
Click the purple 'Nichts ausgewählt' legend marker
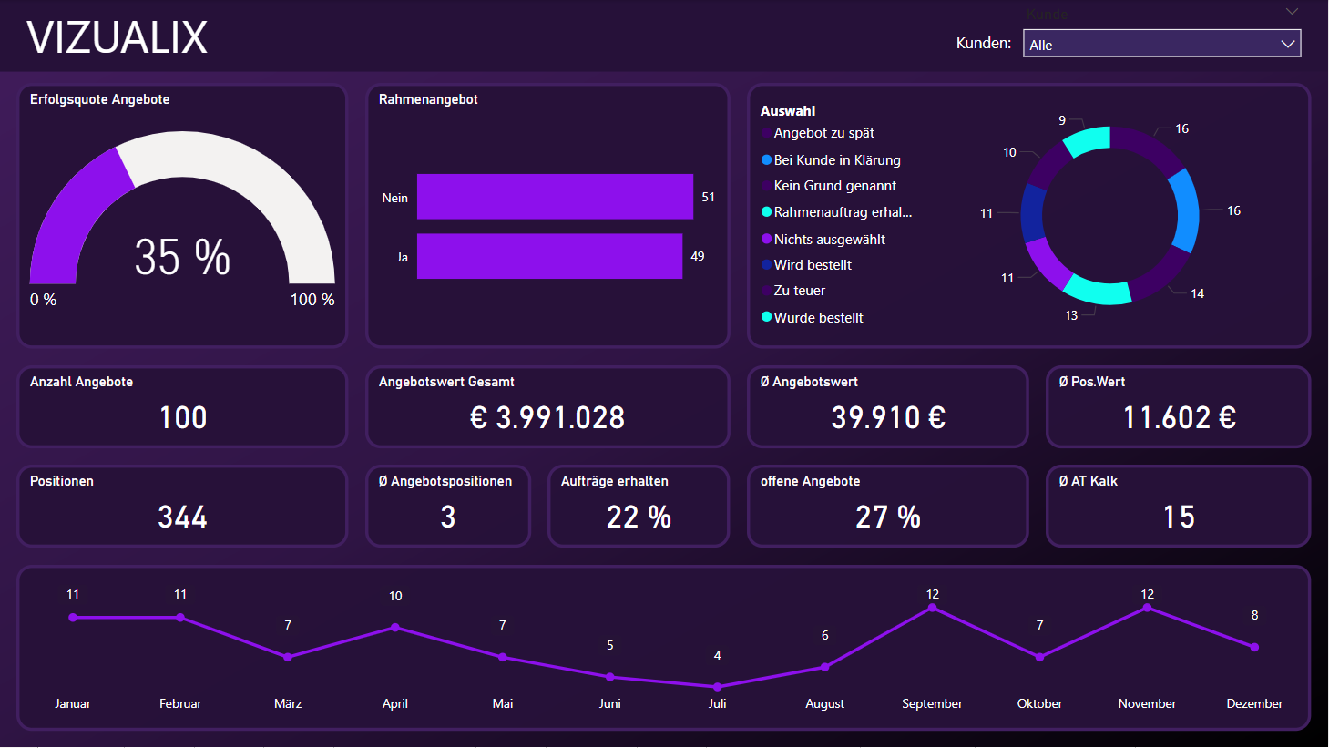(766, 239)
